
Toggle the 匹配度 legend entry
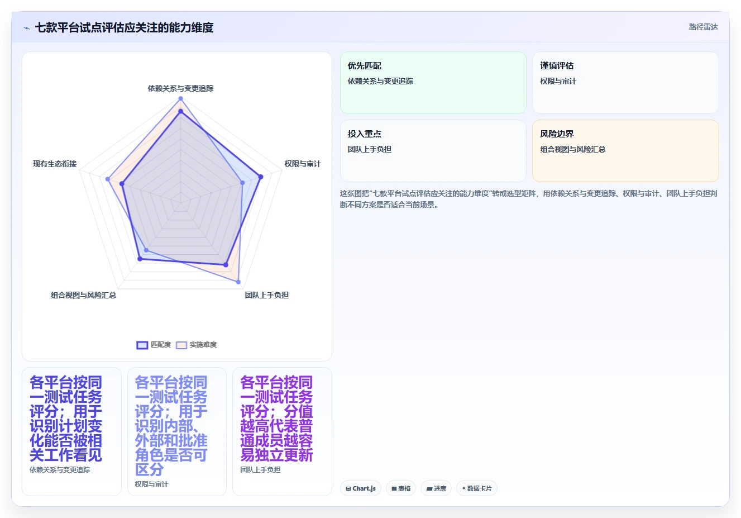154,345
